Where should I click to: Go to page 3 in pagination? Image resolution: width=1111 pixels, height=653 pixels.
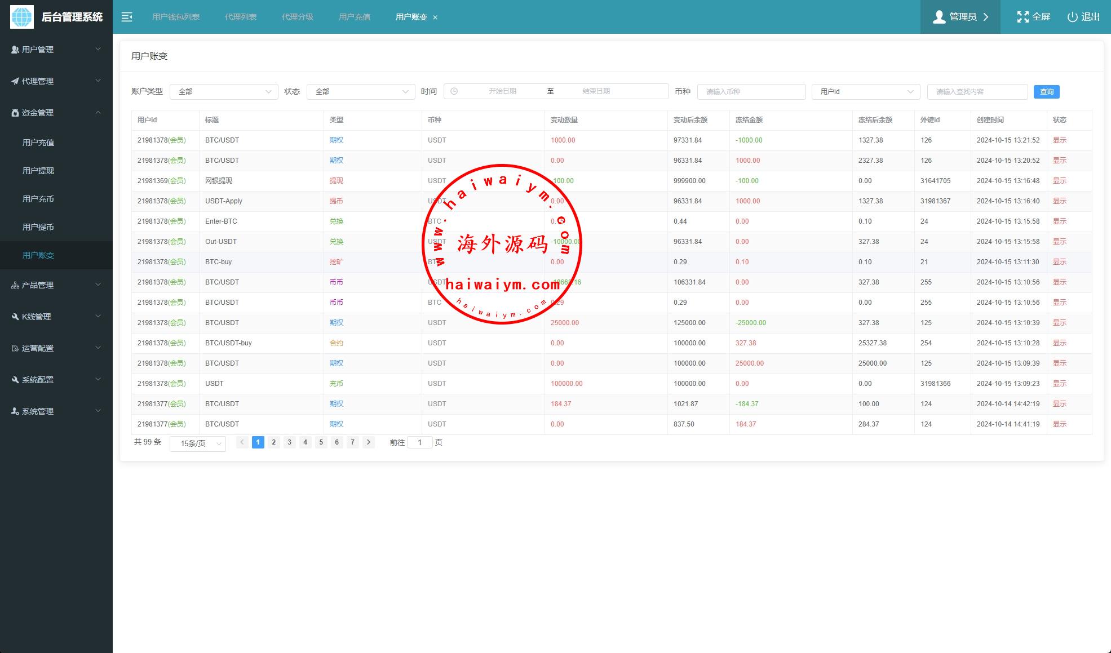pyautogui.click(x=289, y=442)
